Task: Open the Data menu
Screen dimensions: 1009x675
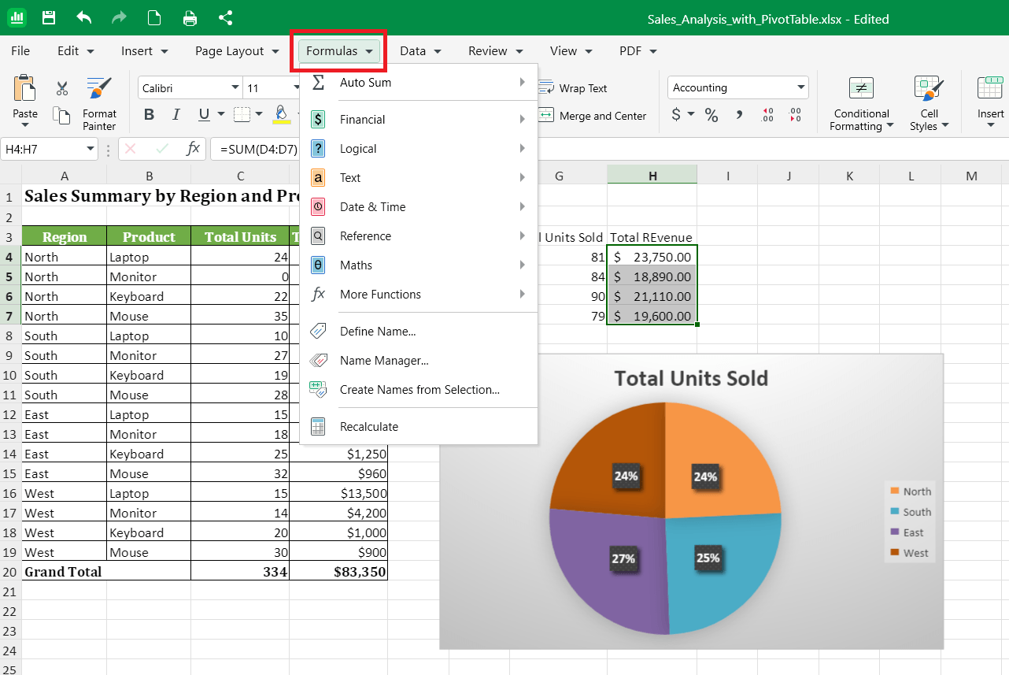Action: (420, 50)
